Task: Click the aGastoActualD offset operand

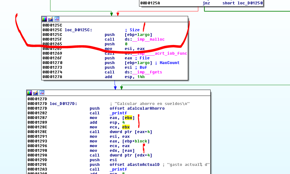Action: pos(135,165)
